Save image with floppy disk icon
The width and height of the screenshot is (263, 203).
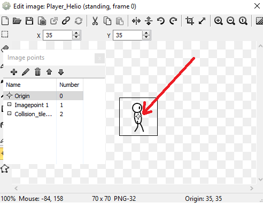(29, 21)
